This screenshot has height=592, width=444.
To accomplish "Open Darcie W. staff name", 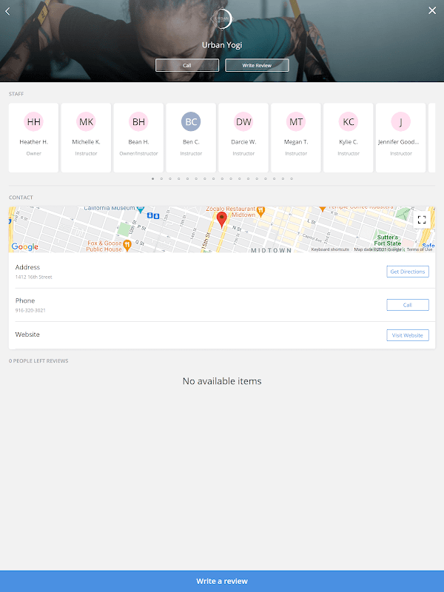I will [x=243, y=142].
